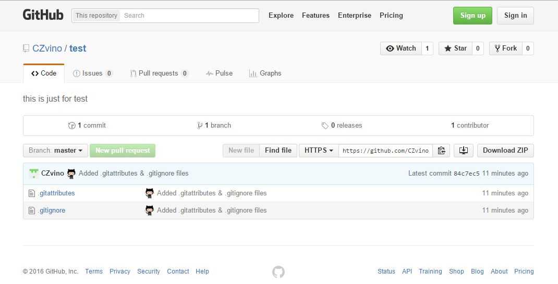This screenshot has width=558, height=284.
Task: Click the star icon on Star button
Action: [x=447, y=48]
